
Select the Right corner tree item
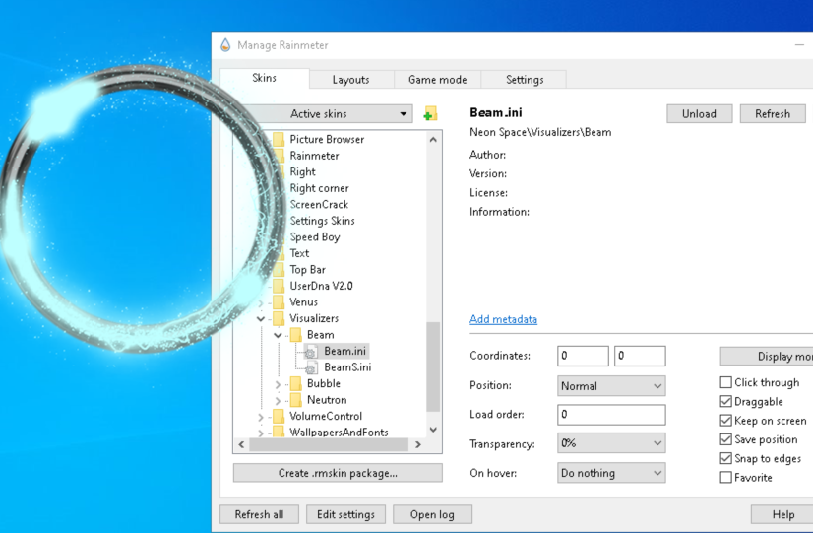click(x=319, y=188)
